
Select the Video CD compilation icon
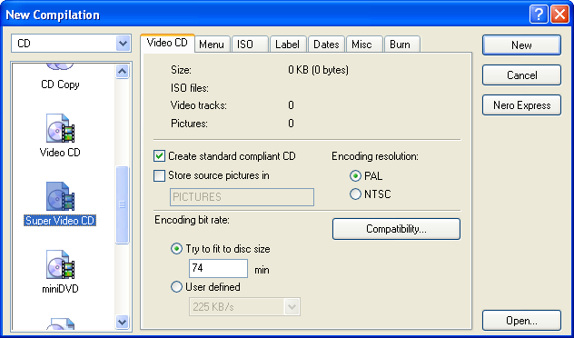coord(60,128)
